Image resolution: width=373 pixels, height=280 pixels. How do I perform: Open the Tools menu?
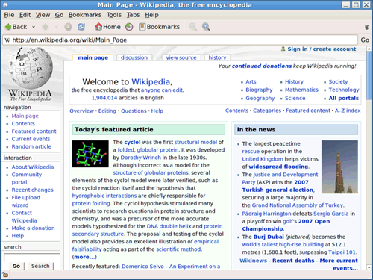[x=114, y=15]
